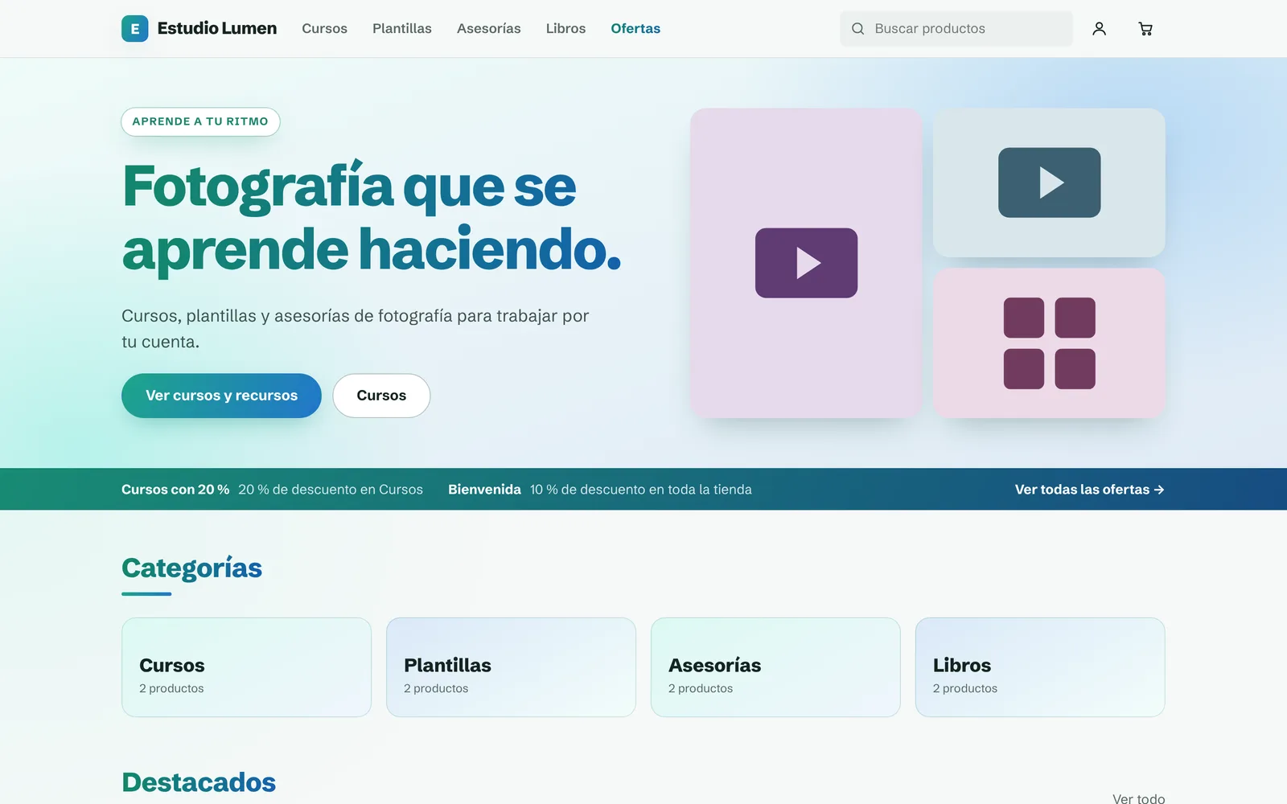Click the Ver cursos y recursos button
The width and height of the screenshot is (1287, 804).
click(221, 396)
